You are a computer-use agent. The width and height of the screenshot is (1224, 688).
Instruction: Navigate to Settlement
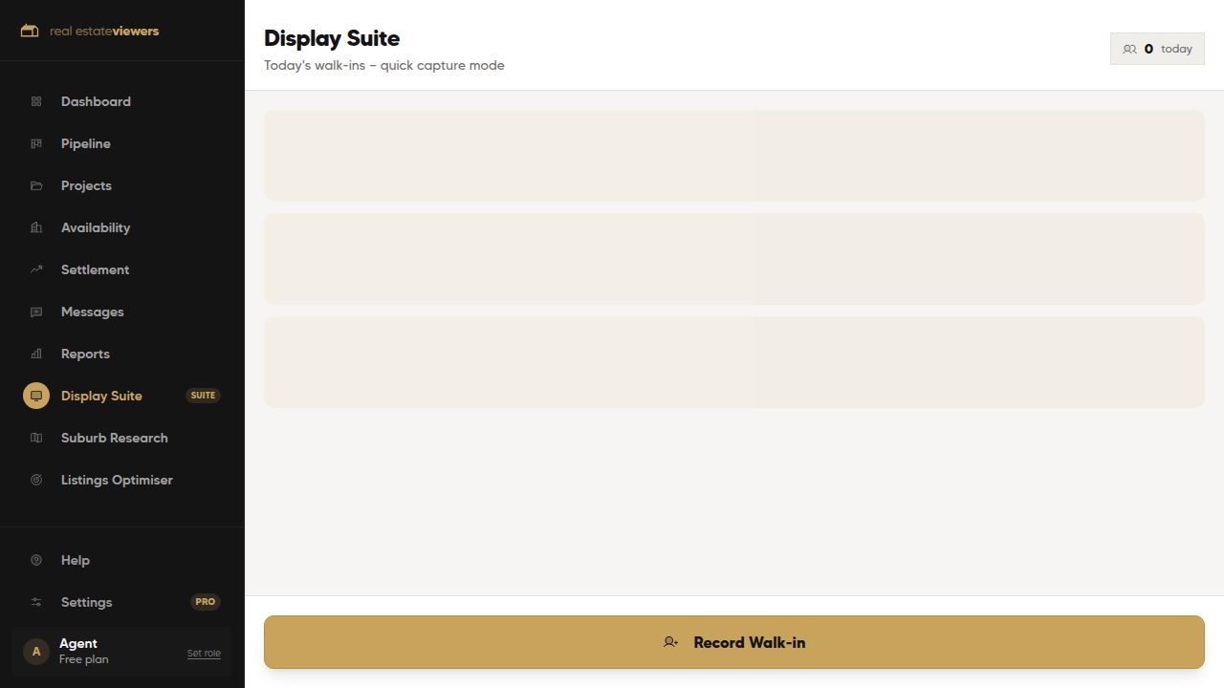[x=95, y=269]
